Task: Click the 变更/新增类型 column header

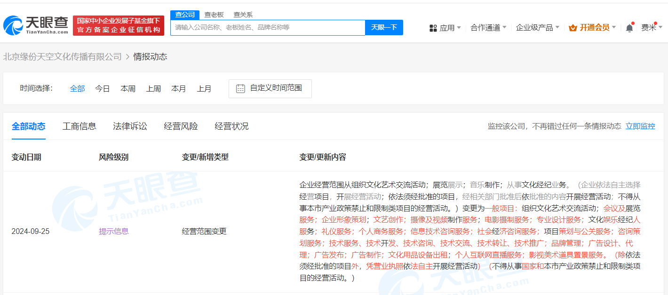Action: [205, 157]
